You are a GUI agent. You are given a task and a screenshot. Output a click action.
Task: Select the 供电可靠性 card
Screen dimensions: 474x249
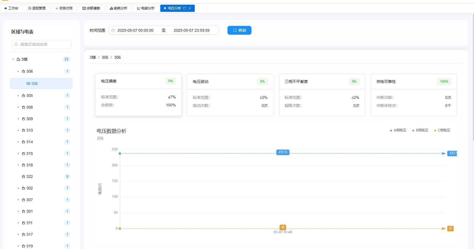(x=414, y=95)
